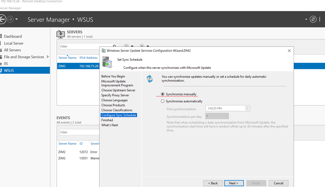The image size is (325, 187).
Task: Click the back navigation arrow in Server Manager
Action: coord(2,19)
